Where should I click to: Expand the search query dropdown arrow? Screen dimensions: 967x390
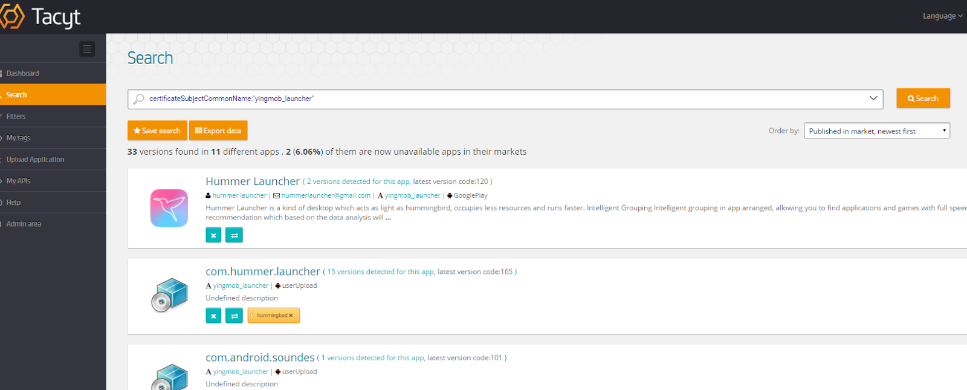[x=873, y=99]
